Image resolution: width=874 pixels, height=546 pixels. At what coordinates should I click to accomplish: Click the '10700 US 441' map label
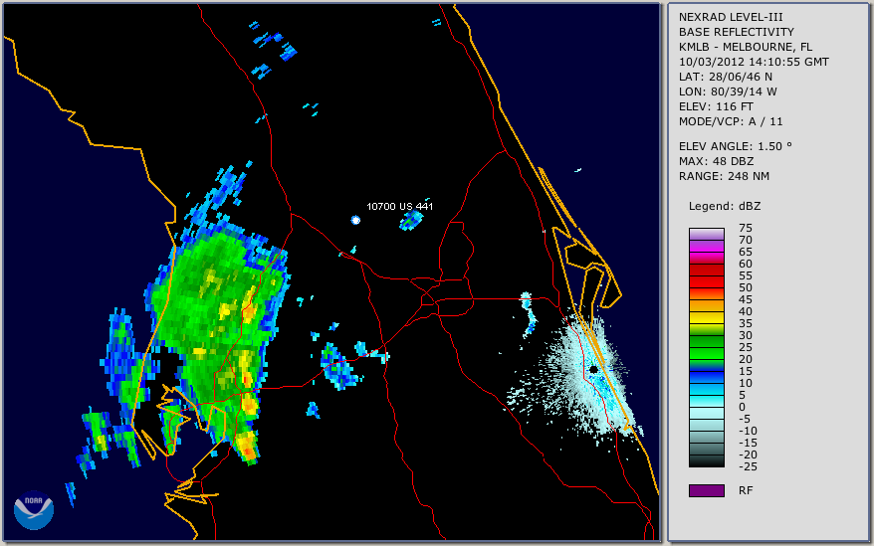(x=399, y=206)
